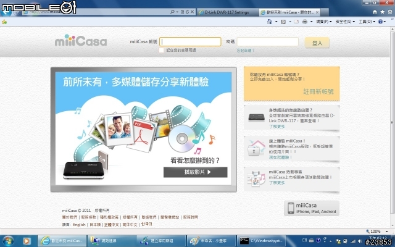Click the vertical scrollbar of the page
Viewport: 395px width, 247px height.
click(x=393, y=126)
